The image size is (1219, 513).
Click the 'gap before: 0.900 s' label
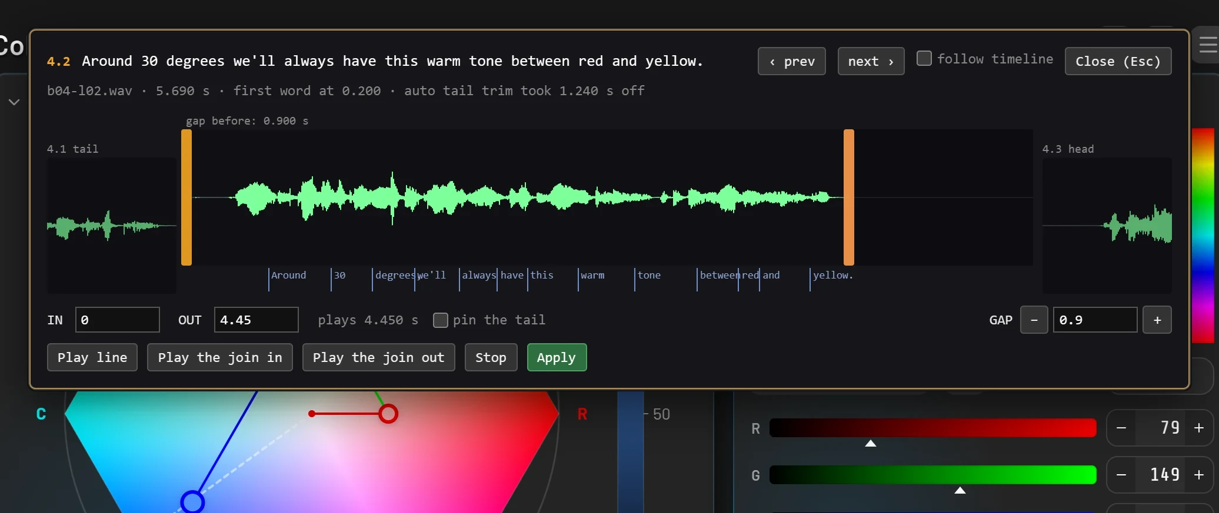247,121
